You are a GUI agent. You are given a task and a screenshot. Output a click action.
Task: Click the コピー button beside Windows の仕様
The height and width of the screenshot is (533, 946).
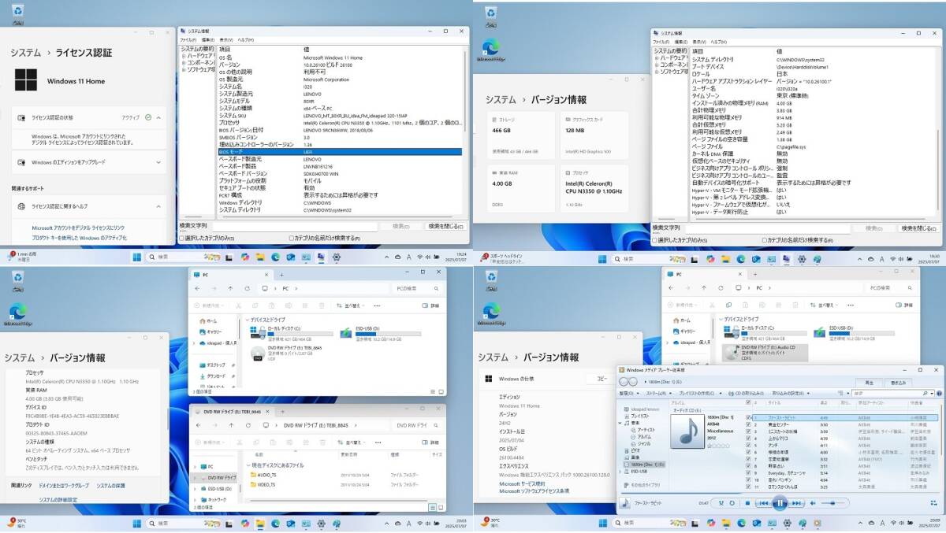click(x=602, y=379)
